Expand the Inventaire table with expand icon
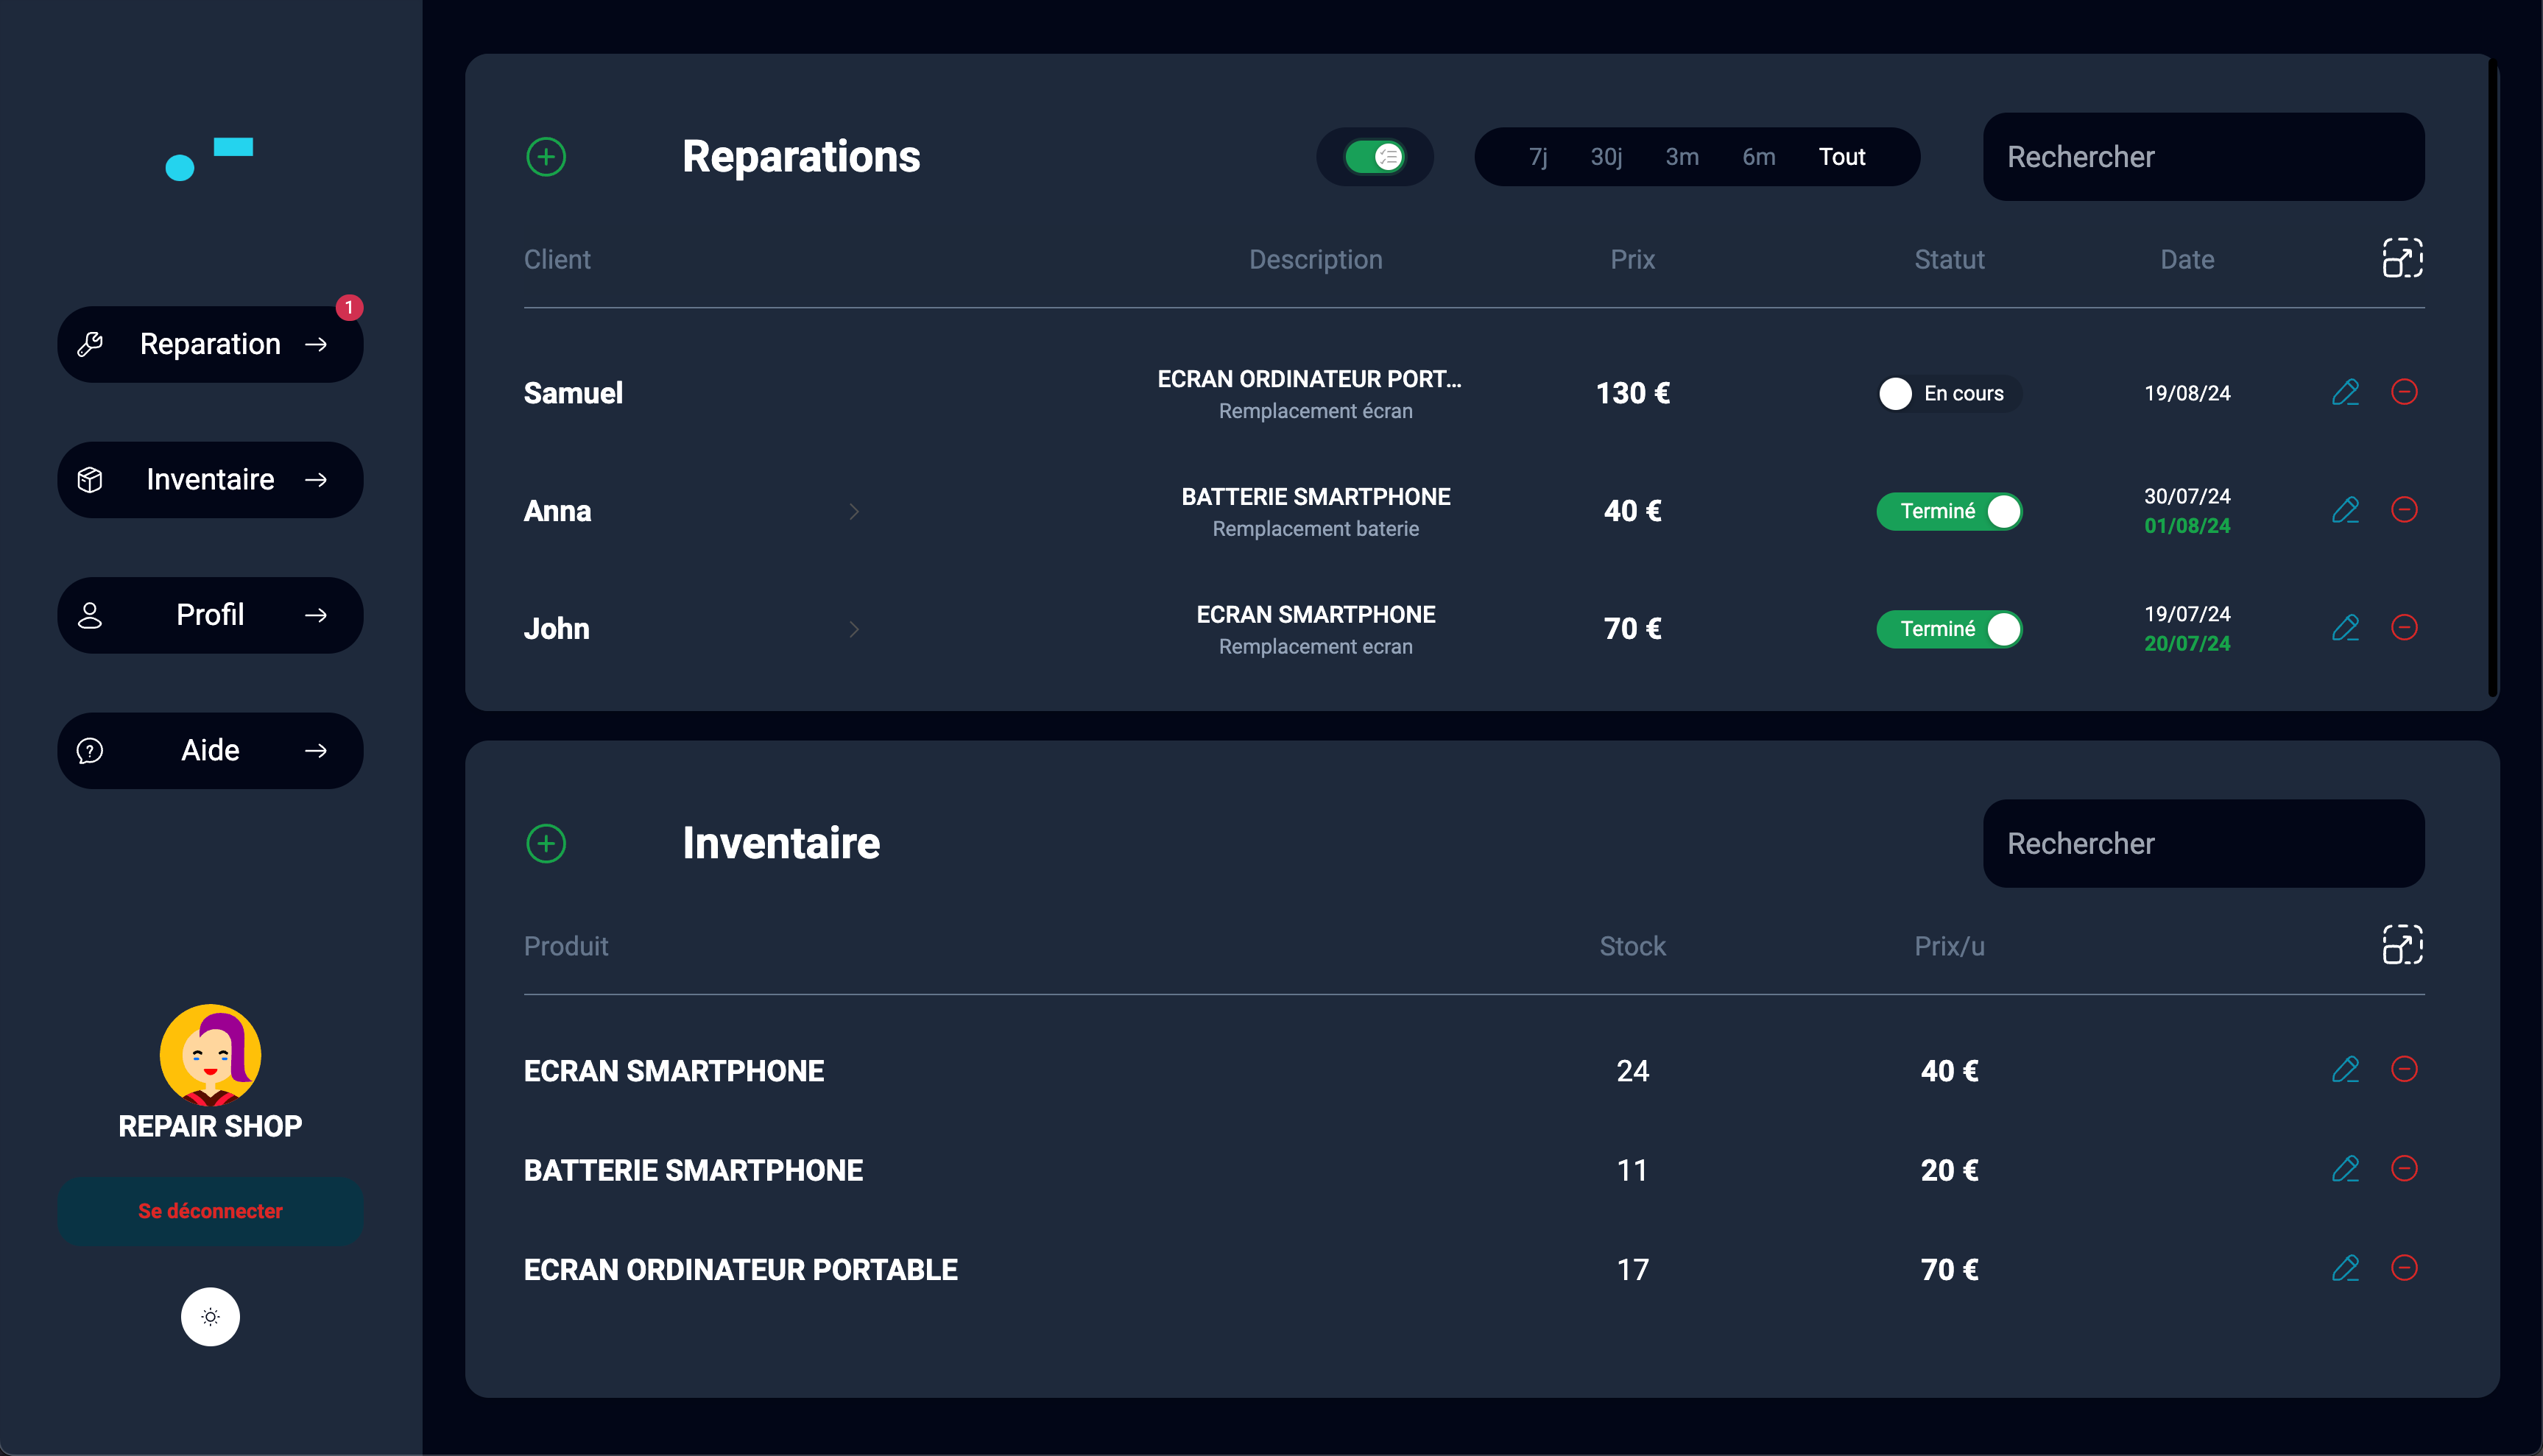Image resolution: width=2543 pixels, height=1456 pixels. [2402, 945]
